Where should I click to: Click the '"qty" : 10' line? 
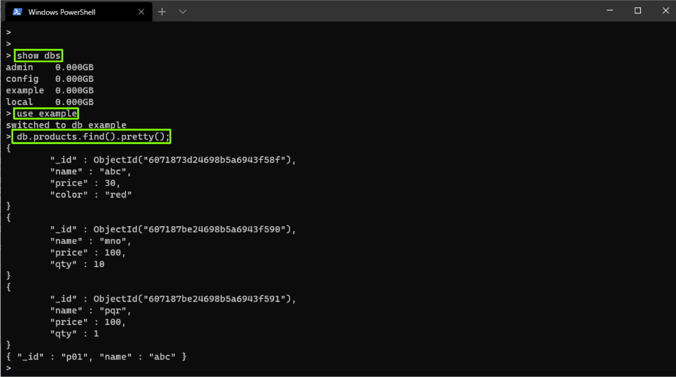[x=78, y=264]
